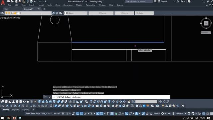This screenshot has width=213, height=120.
Task: Select the Pyramid solid tool
Action: 28,102
